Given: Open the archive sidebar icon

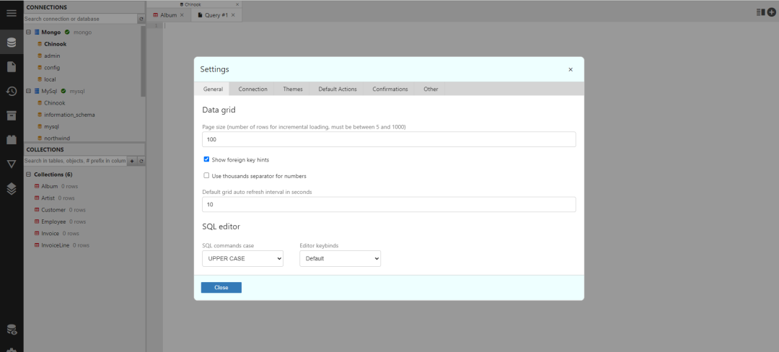Looking at the screenshot, I should pyautogui.click(x=12, y=115).
